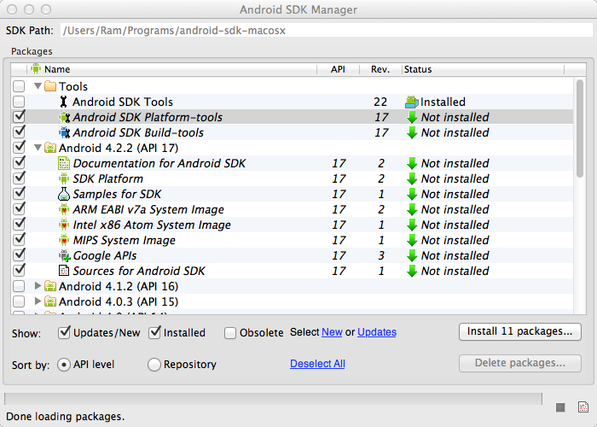The image size is (597, 427).
Task: Click the Rev. column header
Action: [x=380, y=69]
